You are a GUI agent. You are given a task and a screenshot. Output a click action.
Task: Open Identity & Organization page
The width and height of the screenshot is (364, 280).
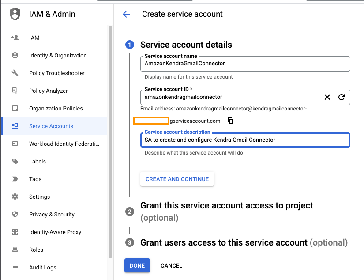[54, 55]
